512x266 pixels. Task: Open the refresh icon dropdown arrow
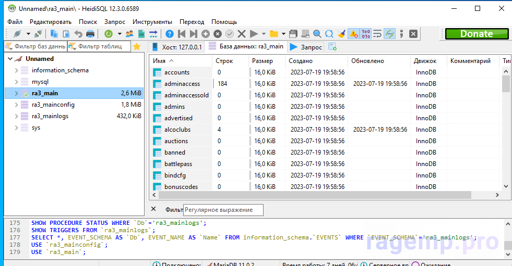click(120, 34)
